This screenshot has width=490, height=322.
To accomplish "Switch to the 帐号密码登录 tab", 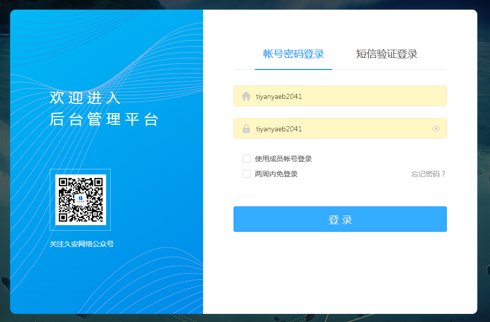I will pos(293,54).
